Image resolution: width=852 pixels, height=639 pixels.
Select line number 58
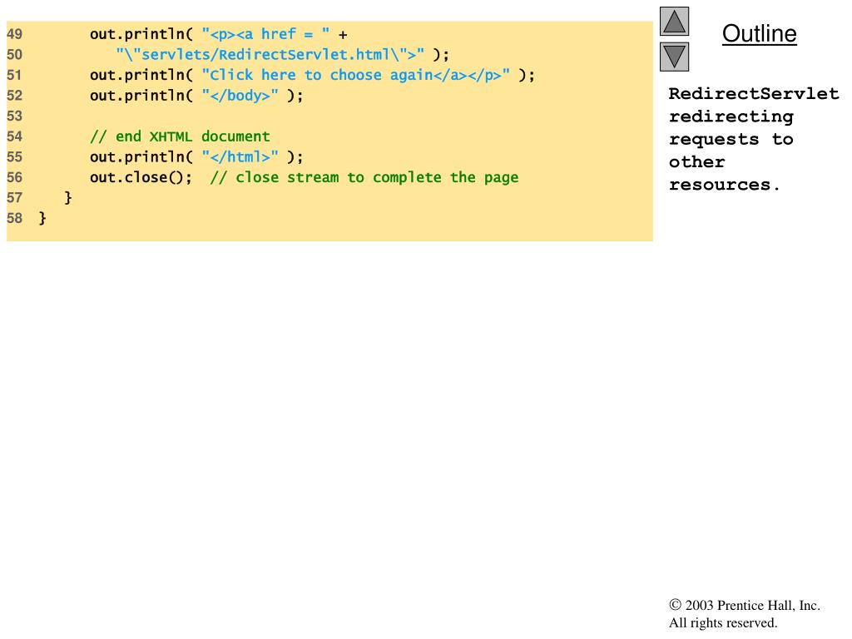(15, 219)
